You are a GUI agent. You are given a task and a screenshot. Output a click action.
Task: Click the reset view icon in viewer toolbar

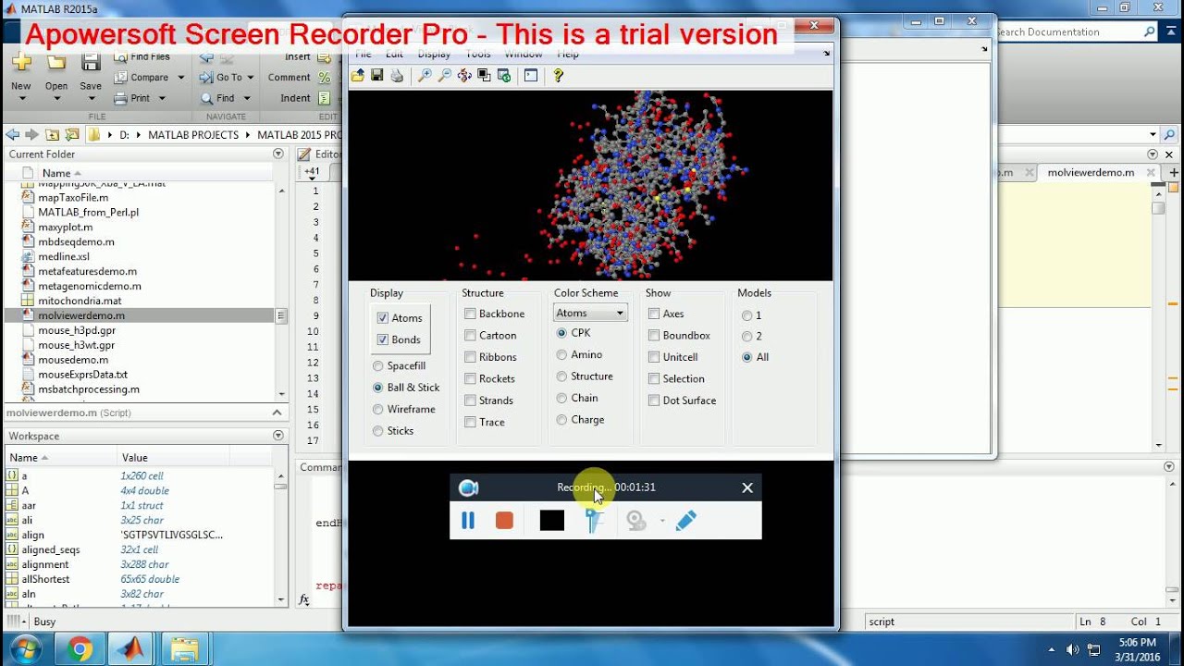(504, 76)
